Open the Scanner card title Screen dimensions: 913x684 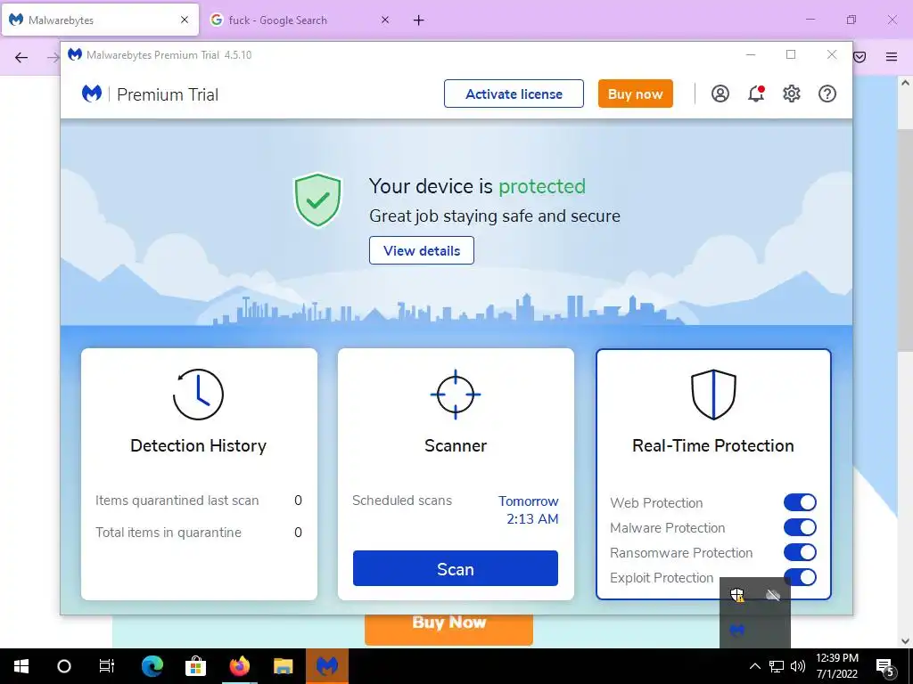(456, 445)
